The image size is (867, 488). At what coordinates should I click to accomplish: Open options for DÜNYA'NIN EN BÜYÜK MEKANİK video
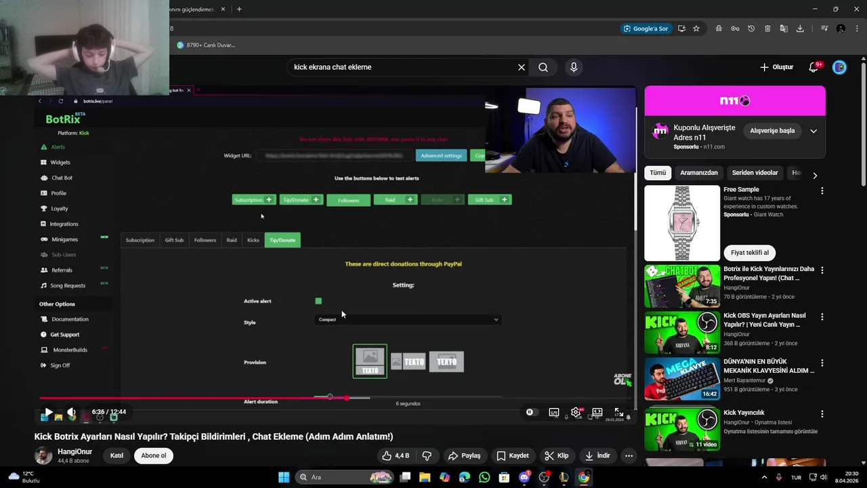click(822, 363)
